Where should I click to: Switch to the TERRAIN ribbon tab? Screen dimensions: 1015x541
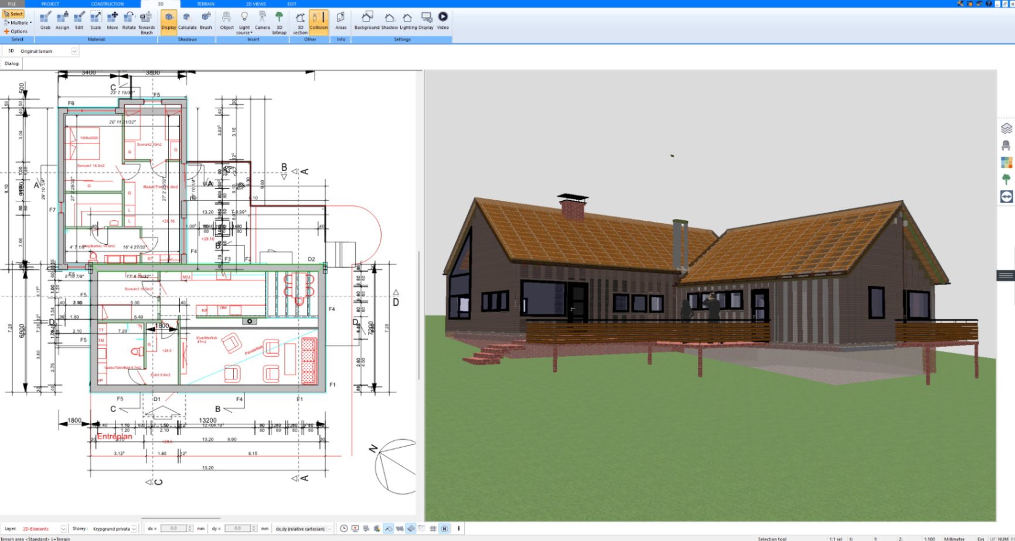pyautogui.click(x=206, y=4)
